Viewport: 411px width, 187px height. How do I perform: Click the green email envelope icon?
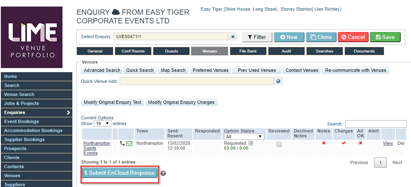click(129, 143)
